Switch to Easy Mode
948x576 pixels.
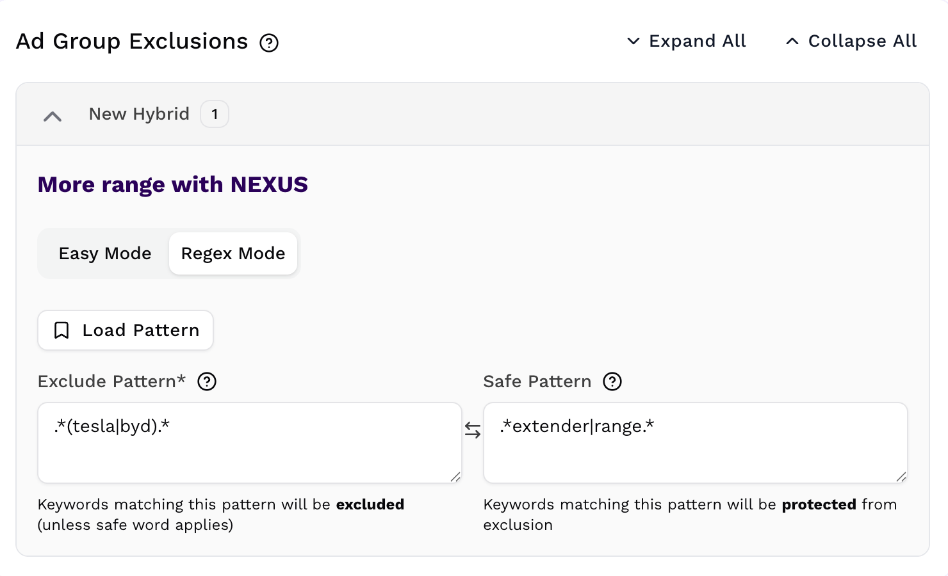104,253
